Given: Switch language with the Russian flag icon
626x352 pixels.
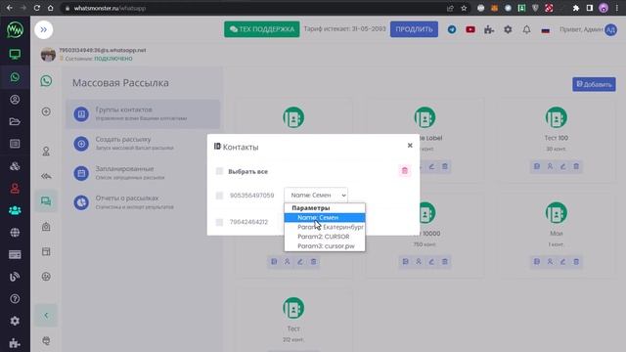Looking at the screenshot, I should [546, 30].
